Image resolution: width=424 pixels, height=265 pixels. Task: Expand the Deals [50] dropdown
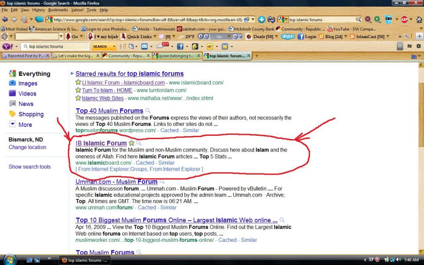tap(276, 36)
